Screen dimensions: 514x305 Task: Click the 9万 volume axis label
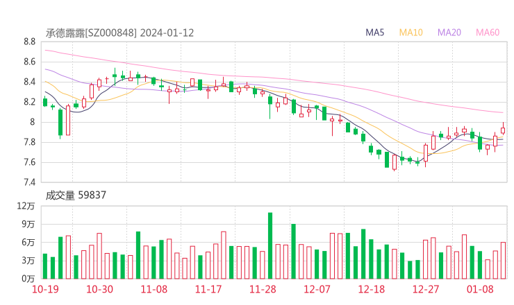point(28,224)
